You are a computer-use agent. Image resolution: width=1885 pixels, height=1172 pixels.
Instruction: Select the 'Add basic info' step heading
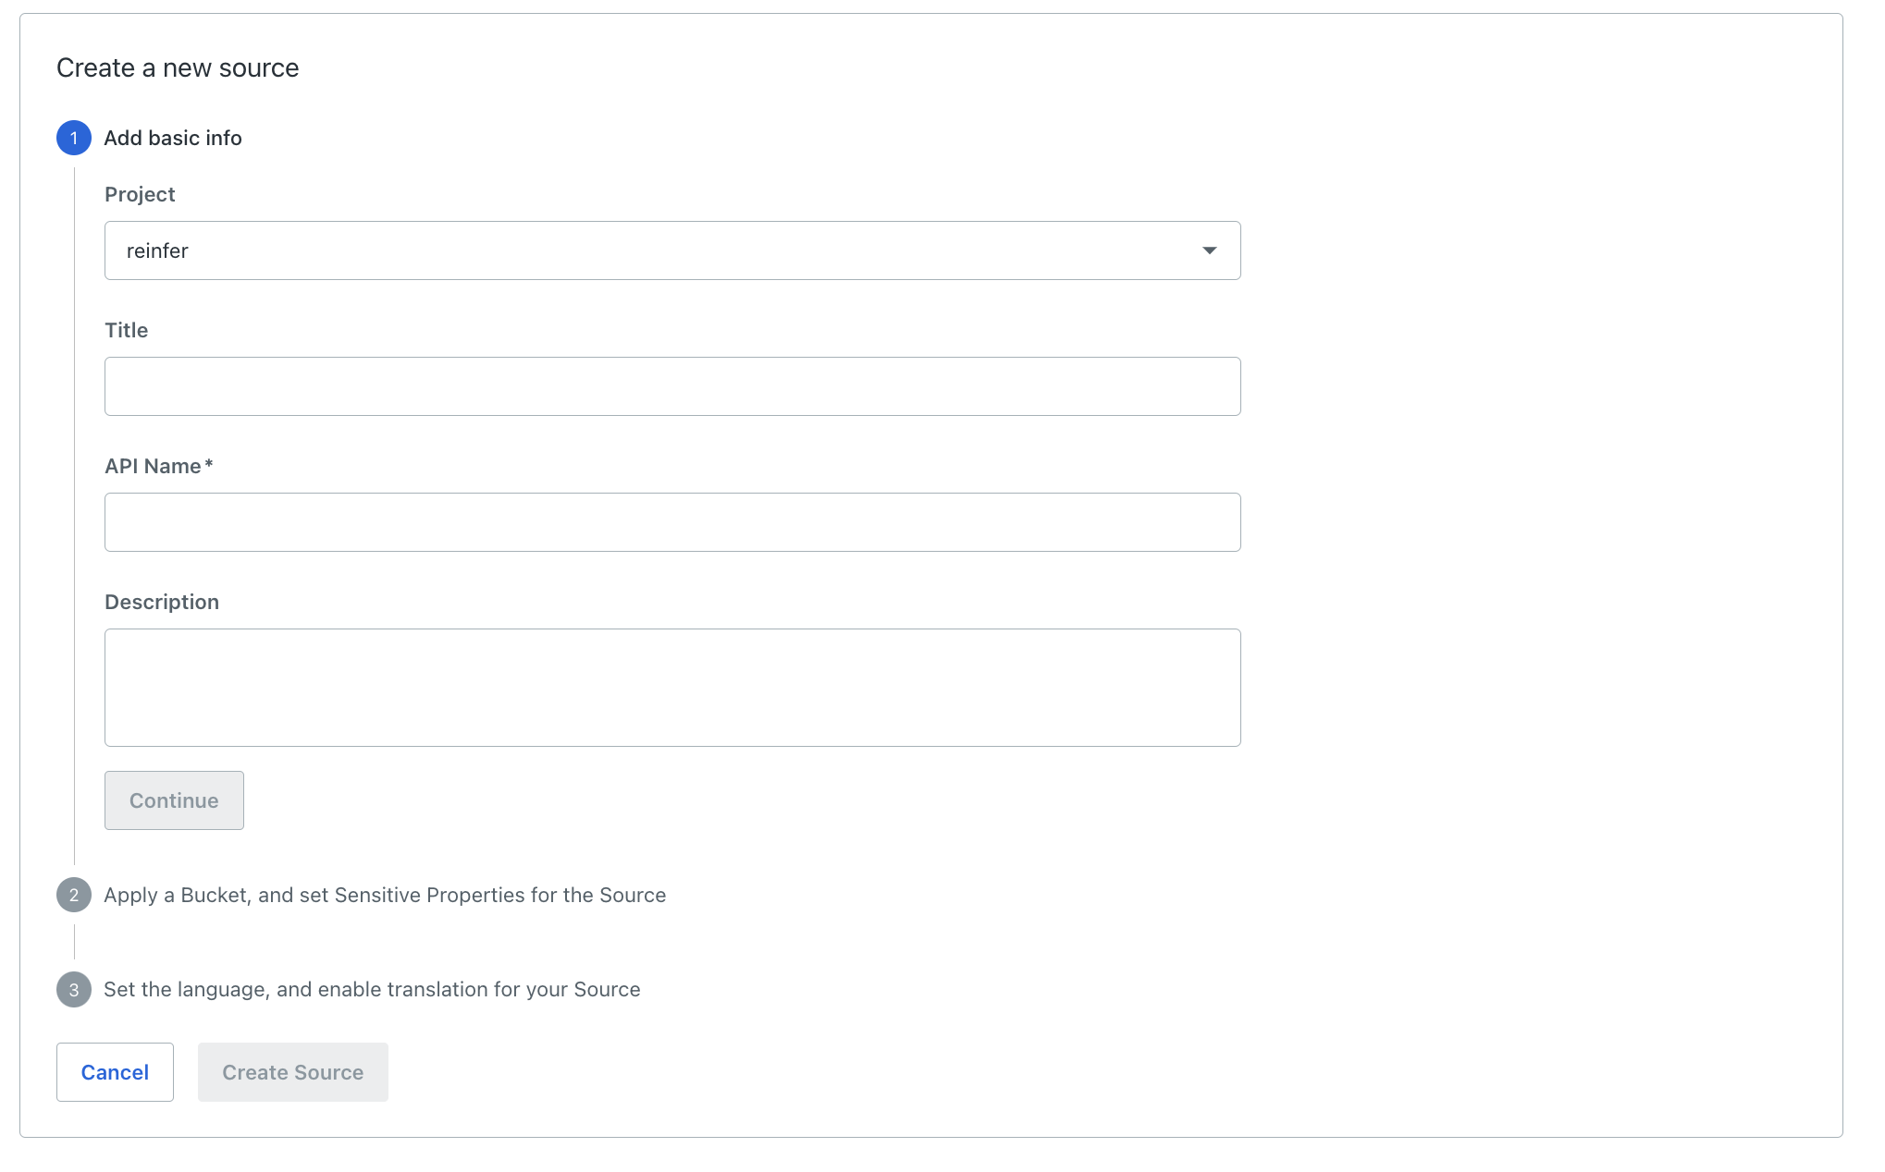[x=173, y=138]
